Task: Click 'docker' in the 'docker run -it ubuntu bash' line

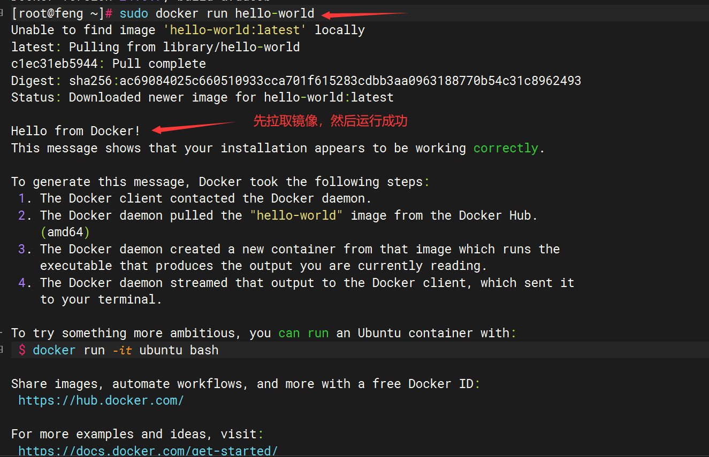Action: click(55, 350)
